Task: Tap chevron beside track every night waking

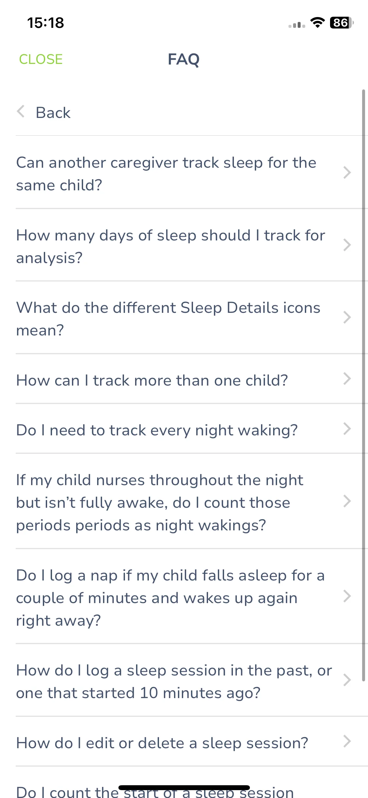Action: [x=347, y=428]
